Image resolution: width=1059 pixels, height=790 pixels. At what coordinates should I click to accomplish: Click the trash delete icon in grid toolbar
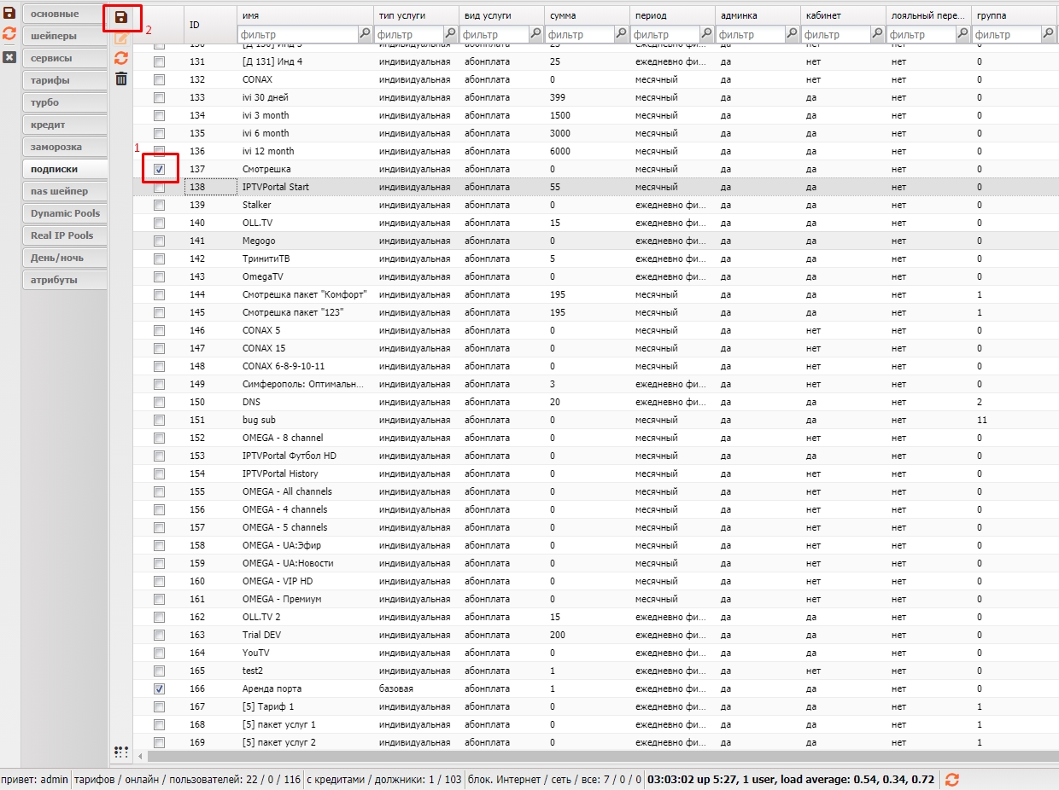(x=121, y=78)
